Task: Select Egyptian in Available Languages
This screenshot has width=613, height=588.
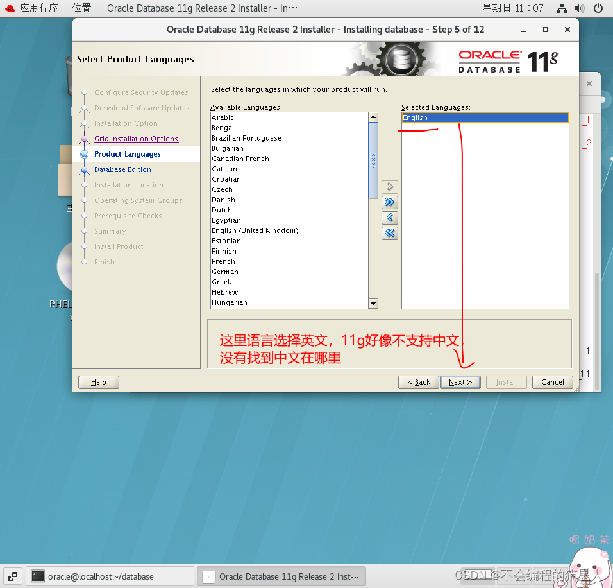Action: coord(289,220)
